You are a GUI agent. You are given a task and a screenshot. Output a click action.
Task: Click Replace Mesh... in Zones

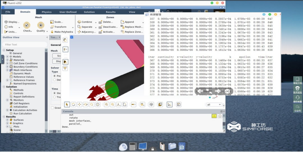coord(132,27)
